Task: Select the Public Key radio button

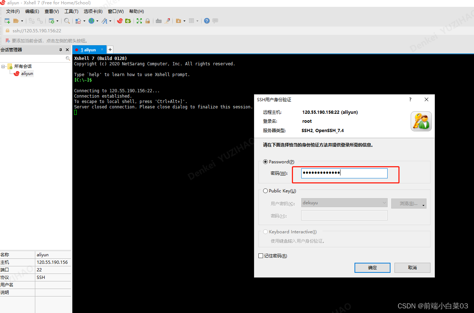Action: tap(266, 191)
